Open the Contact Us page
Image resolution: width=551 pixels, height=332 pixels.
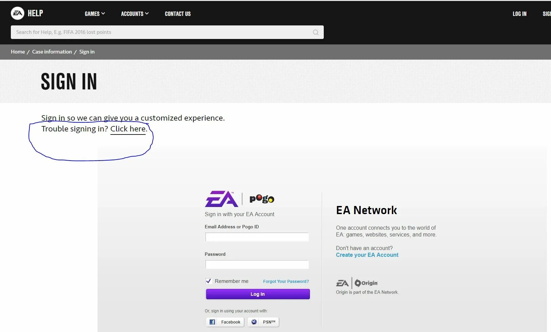pos(178,14)
